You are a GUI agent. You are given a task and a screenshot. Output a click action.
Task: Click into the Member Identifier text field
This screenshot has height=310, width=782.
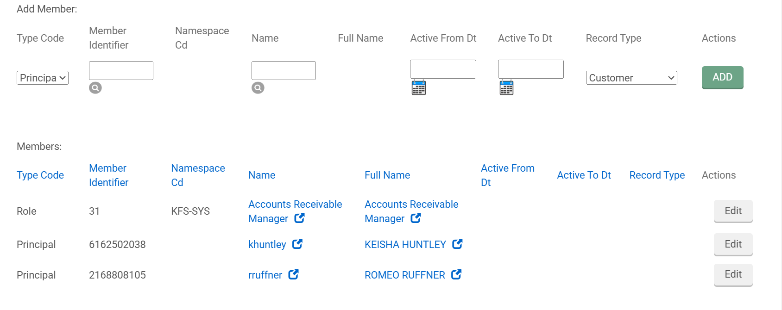(x=121, y=71)
